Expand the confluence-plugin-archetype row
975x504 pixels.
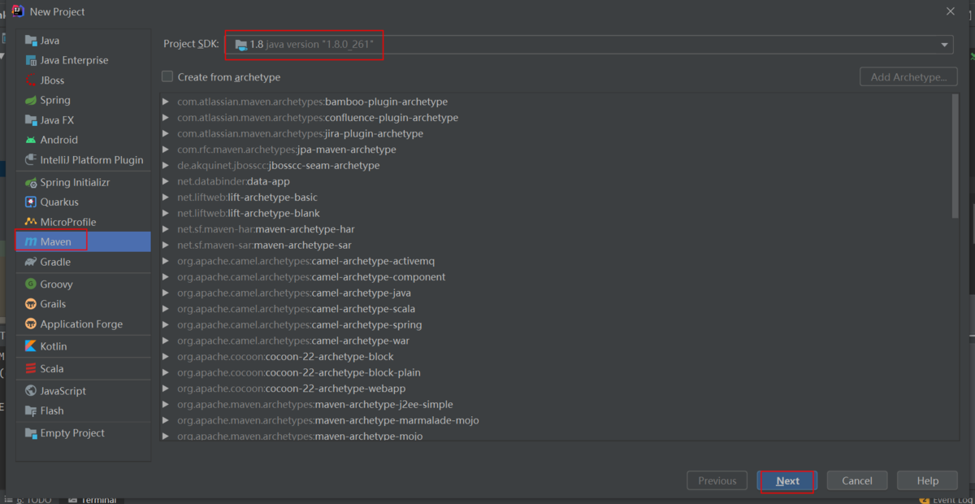[x=166, y=118]
